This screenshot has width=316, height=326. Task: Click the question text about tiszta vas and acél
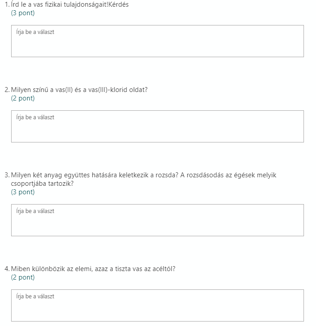95,269
